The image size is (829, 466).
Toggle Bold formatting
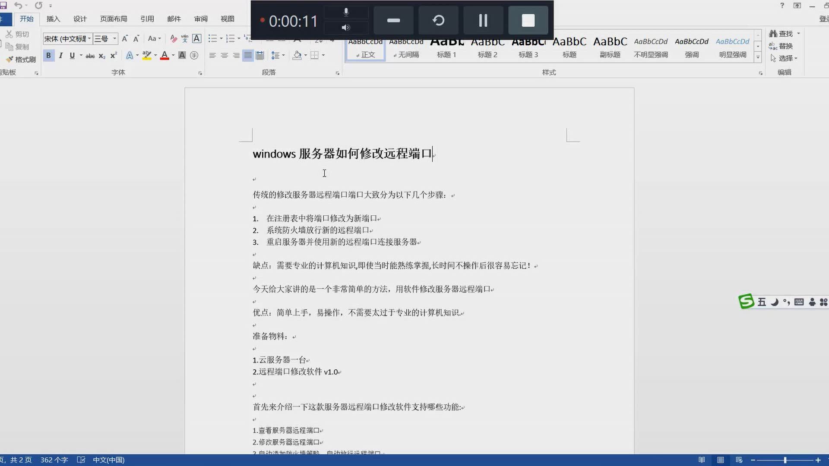(48, 56)
